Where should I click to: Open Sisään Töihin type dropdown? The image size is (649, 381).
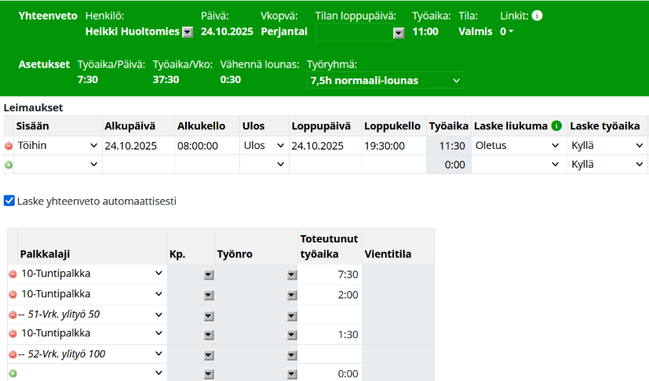click(57, 146)
